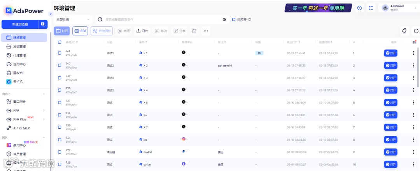Click the tag chip in row 741
Image resolution: width=420 pixels, height=171 pixels.
point(259,53)
